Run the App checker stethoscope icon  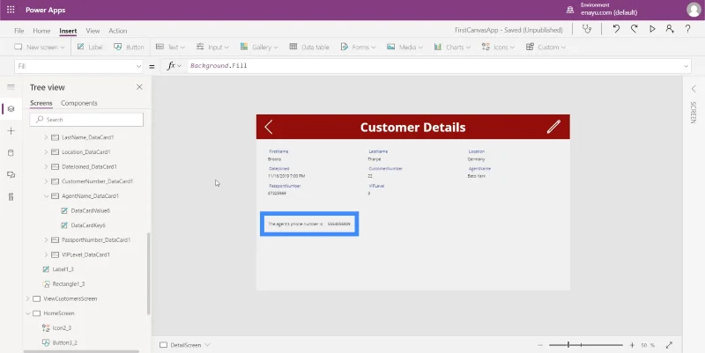pyautogui.click(x=587, y=29)
